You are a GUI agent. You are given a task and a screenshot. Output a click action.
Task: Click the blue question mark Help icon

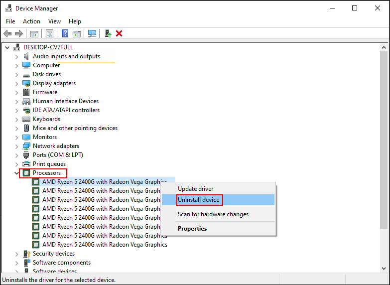point(65,33)
